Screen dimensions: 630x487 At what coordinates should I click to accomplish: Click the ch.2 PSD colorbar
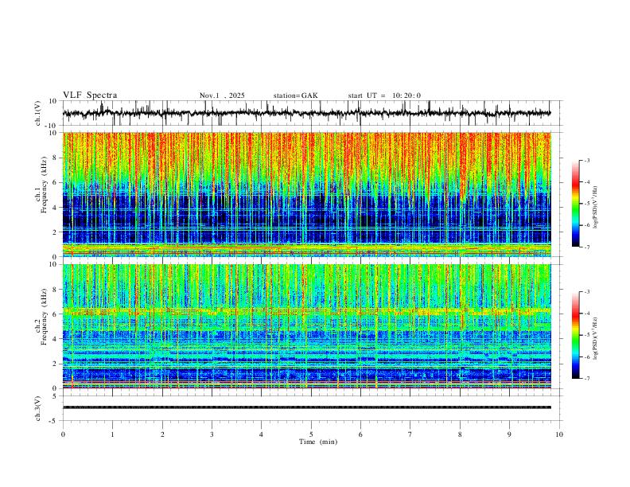575,335
